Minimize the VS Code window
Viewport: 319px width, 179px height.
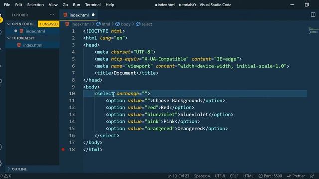292,5
